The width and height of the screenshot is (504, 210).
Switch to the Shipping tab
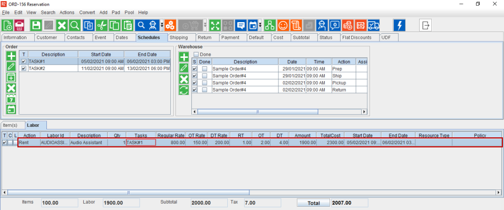pyautogui.click(x=181, y=37)
